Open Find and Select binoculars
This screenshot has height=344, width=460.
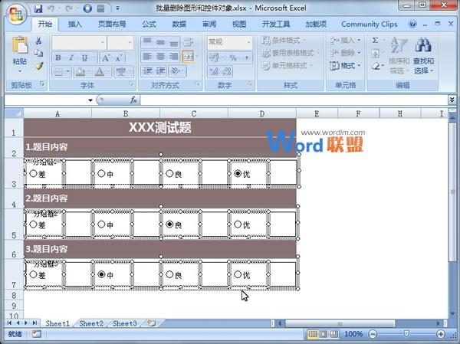(423, 46)
